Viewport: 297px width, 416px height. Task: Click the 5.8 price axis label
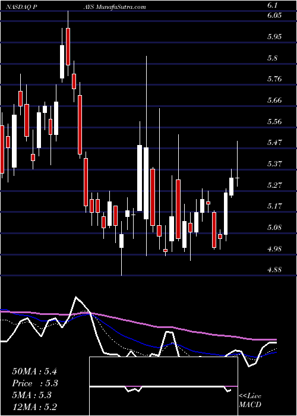click(272, 58)
